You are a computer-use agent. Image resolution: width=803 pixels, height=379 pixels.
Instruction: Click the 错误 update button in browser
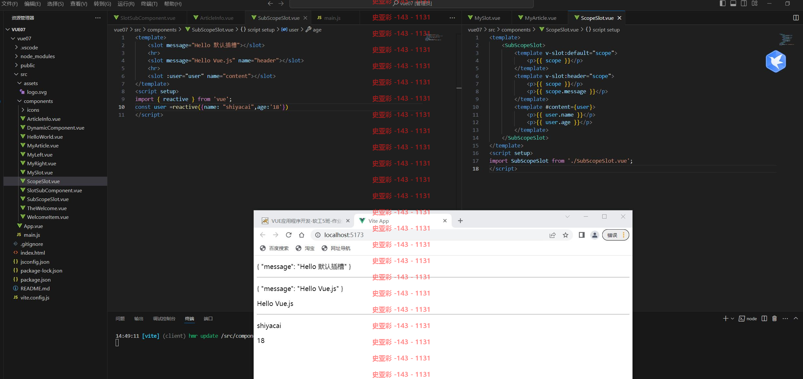pos(616,235)
